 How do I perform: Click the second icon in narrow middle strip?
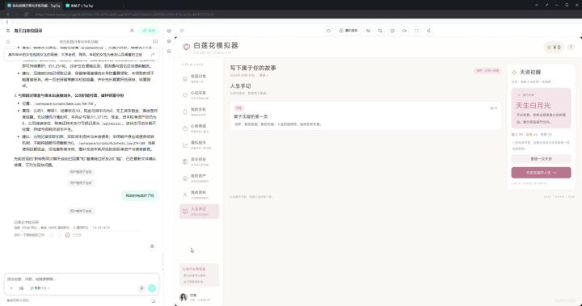(169, 41)
